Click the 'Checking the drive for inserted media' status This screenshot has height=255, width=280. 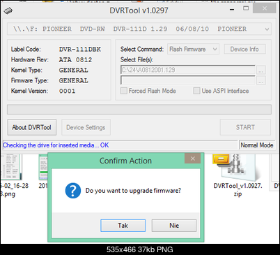coord(56,145)
